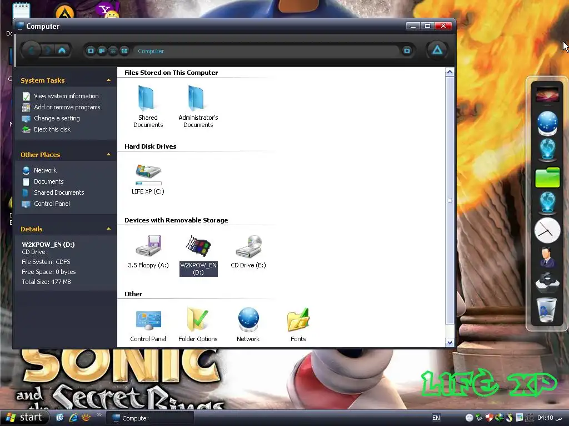This screenshot has height=426, width=569.
Task: Click the analog clock dock icon
Action: (x=547, y=230)
